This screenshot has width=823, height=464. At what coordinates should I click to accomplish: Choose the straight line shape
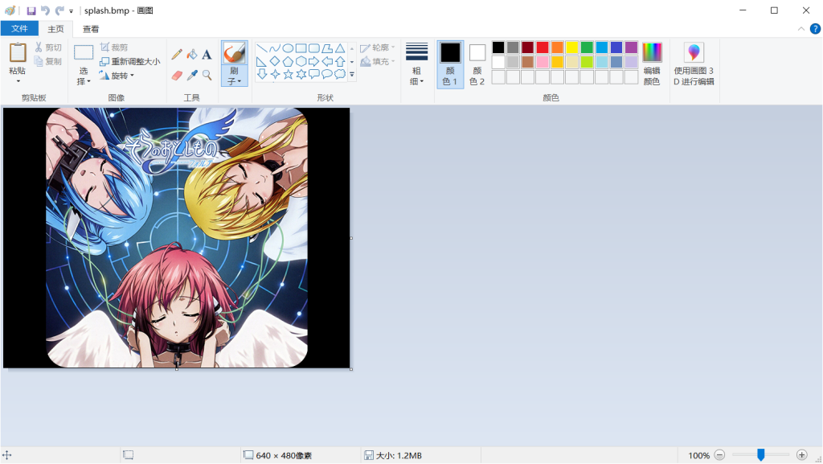[261, 48]
